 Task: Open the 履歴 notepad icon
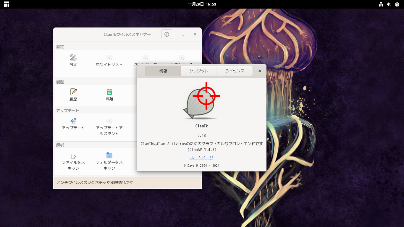pyautogui.click(x=73, y=92)
